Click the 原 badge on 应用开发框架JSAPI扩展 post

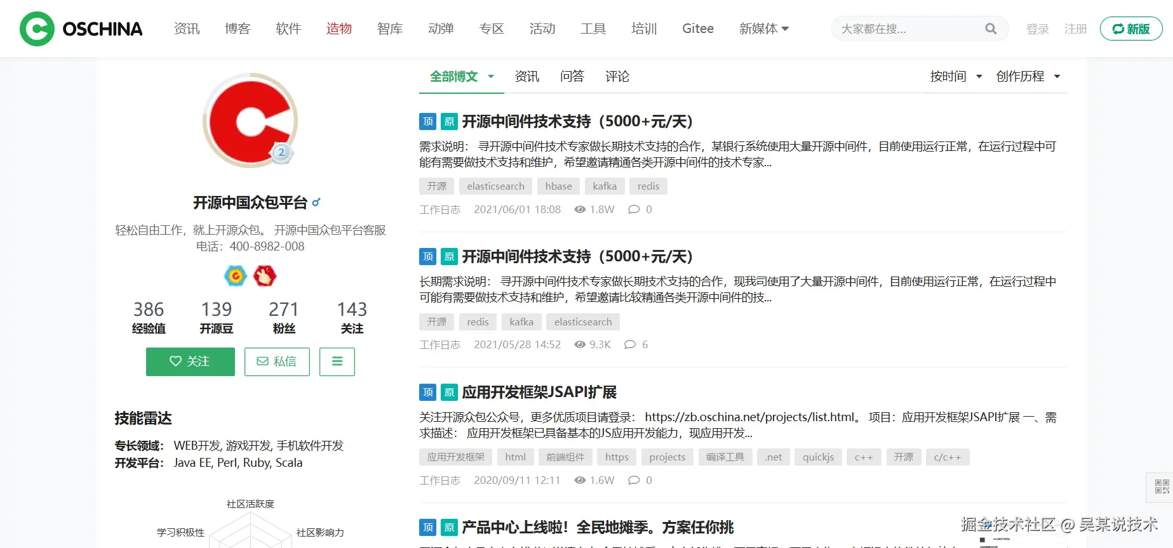[x=449, y=393]
